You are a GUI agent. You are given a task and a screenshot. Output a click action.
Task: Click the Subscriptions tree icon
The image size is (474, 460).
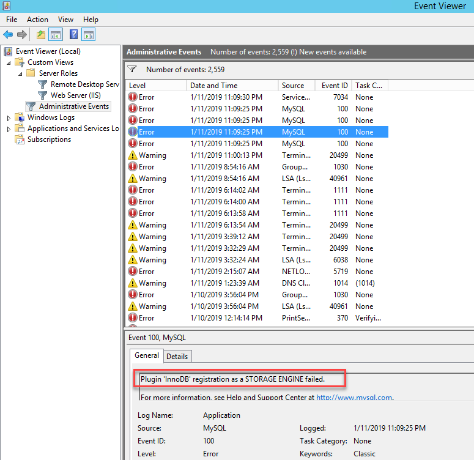click(20, 139)
